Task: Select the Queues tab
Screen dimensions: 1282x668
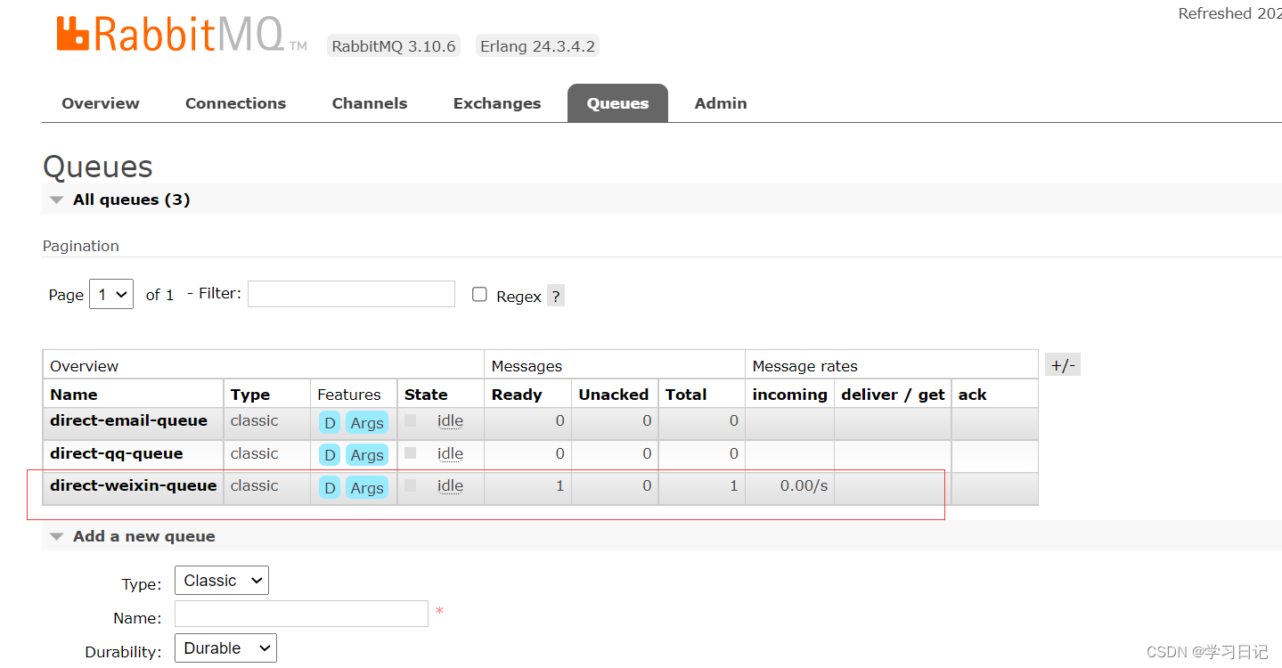Action: (x=617, y=103)
